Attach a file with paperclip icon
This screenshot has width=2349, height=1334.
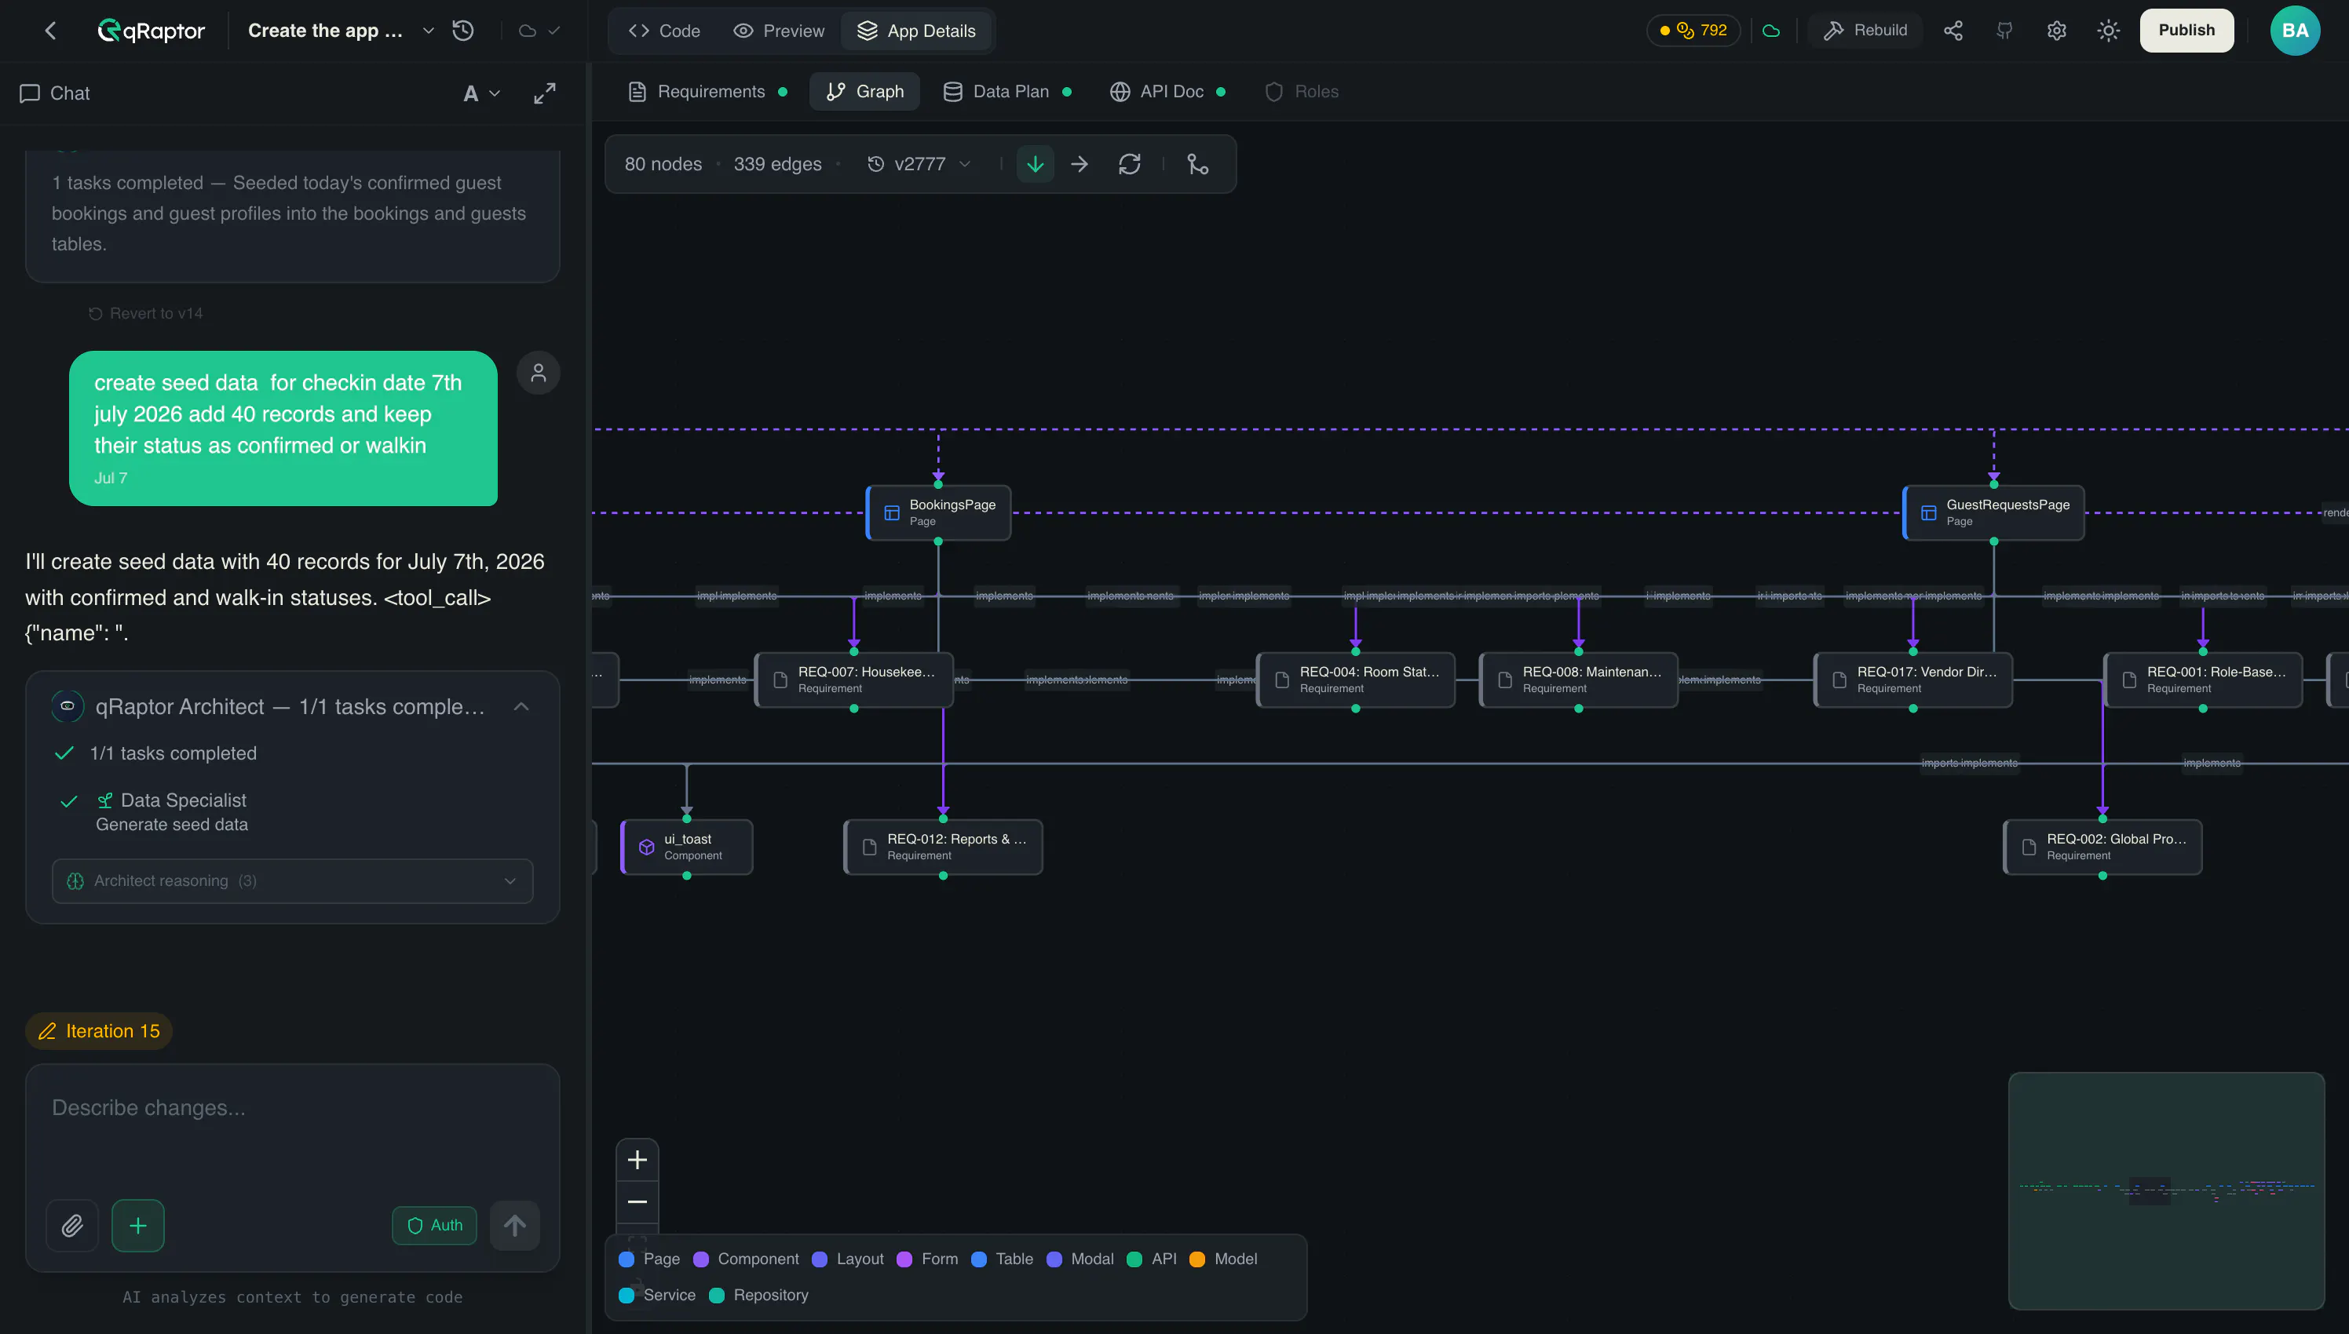coord(72,1225)
